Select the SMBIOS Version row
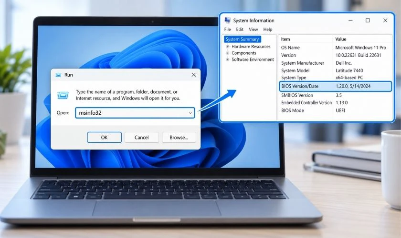This screenshot has width=401, height=238. tap(335, 95)
